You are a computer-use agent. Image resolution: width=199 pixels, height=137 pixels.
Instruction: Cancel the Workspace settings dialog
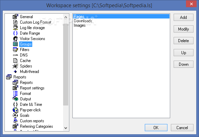(x=182, y=127)
